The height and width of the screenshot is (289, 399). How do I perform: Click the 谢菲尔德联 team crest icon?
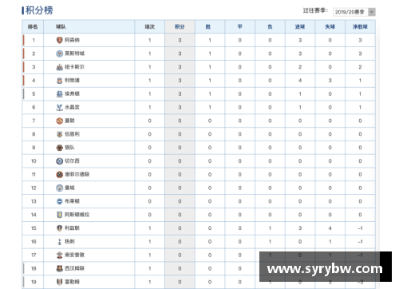[x=60, y=175]
